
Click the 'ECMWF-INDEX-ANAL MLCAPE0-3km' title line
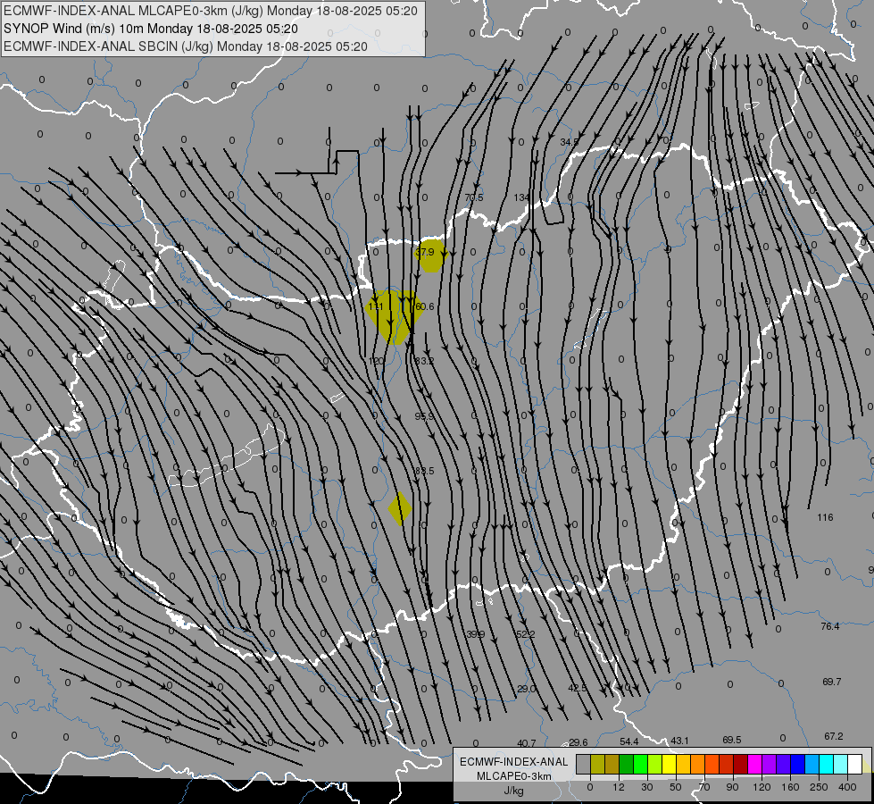click(210, 11)
